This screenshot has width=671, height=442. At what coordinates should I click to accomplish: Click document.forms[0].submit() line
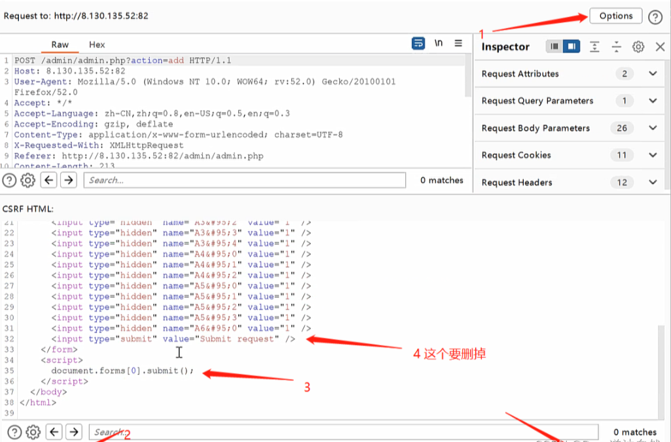[x=122, y=371]
